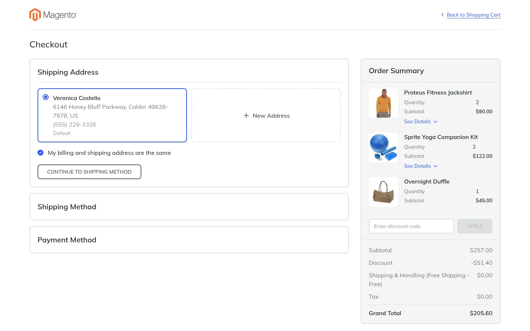Image resolution: width=530 pixels, height=331 pixels.
Task: Click the Checkout page title
Action: tap(49, 45)
